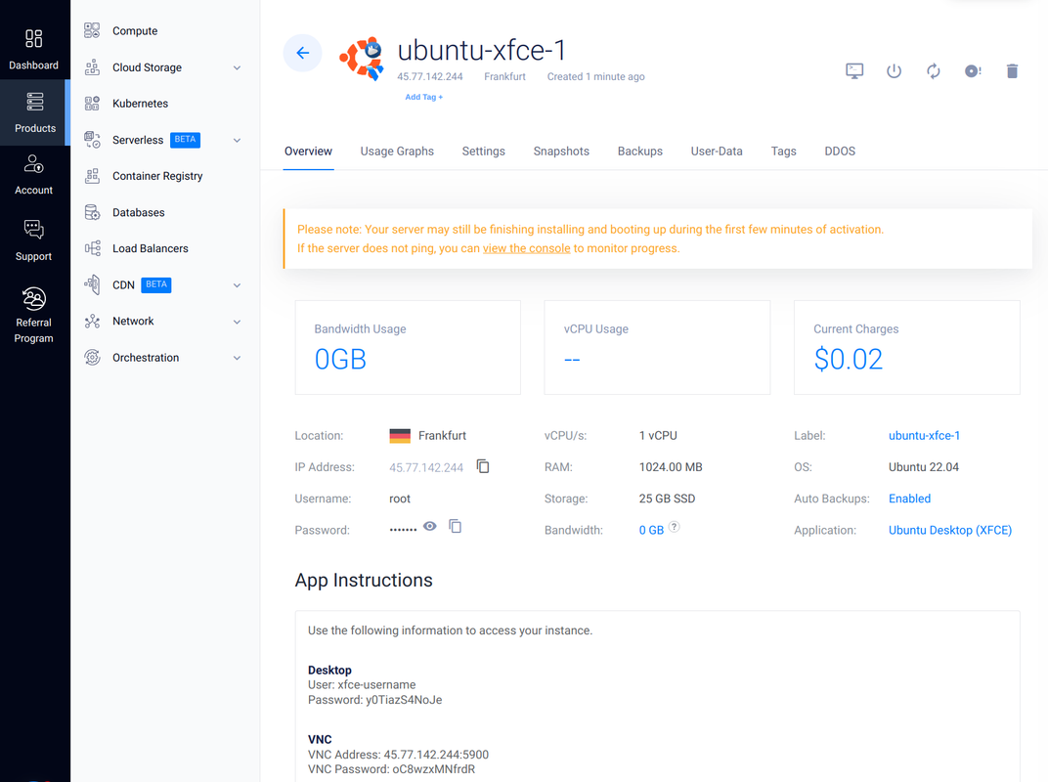The width and height of the screenshot is (1048, 782).
Task: Open the Ubuntu Desktop (XFCE) application link
Action: click(950, 530)
